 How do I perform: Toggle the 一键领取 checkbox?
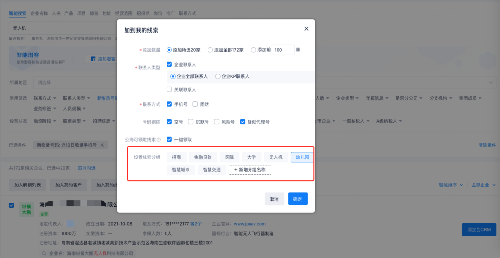(x=169, y=139)
